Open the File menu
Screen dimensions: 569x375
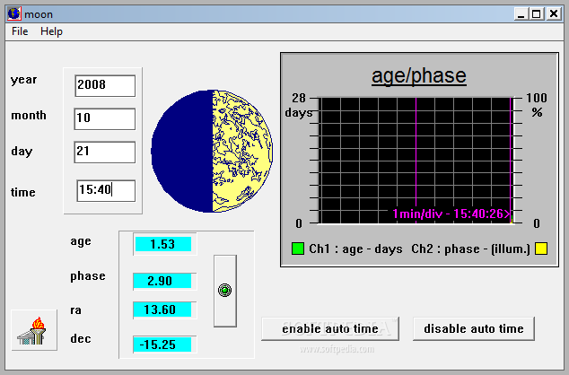coord(20,31)
